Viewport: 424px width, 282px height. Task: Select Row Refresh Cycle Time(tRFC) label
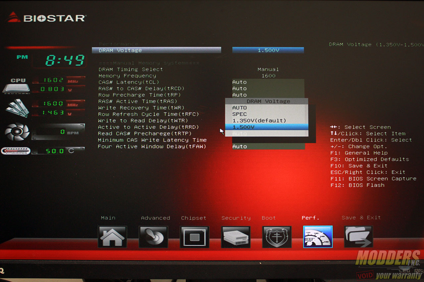point(148,114)
